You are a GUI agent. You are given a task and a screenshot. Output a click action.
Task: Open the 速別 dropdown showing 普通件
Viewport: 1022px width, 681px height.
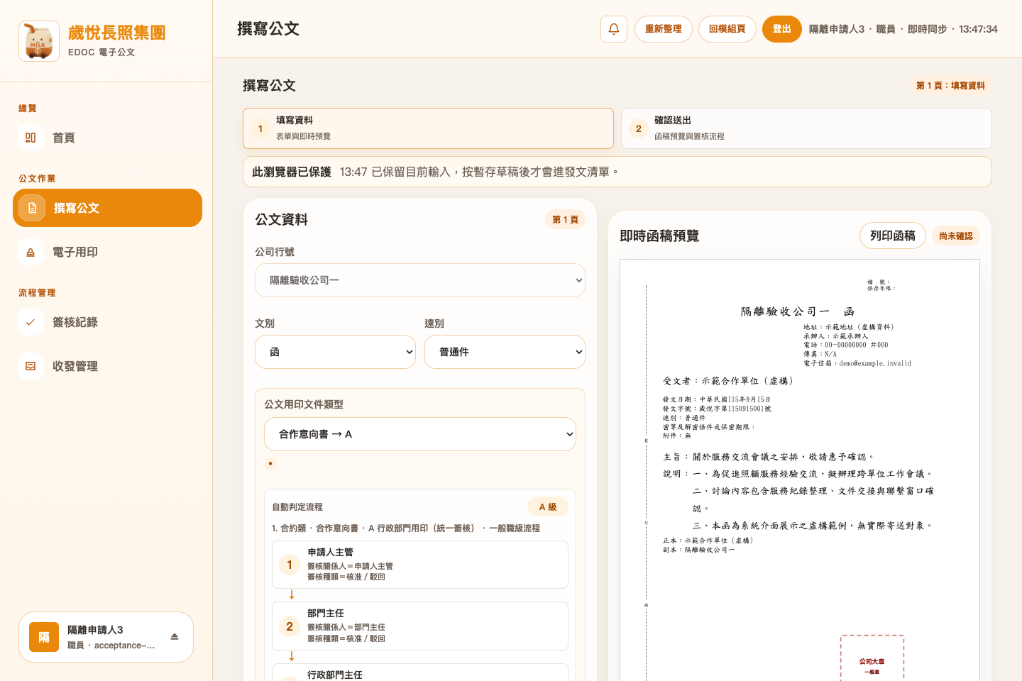(x=505, y=352)
